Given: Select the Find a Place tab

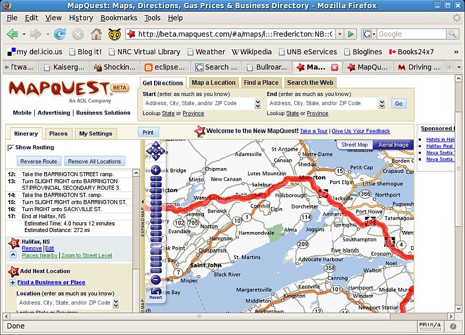Looking at the screenshot, I should point(261,83).
